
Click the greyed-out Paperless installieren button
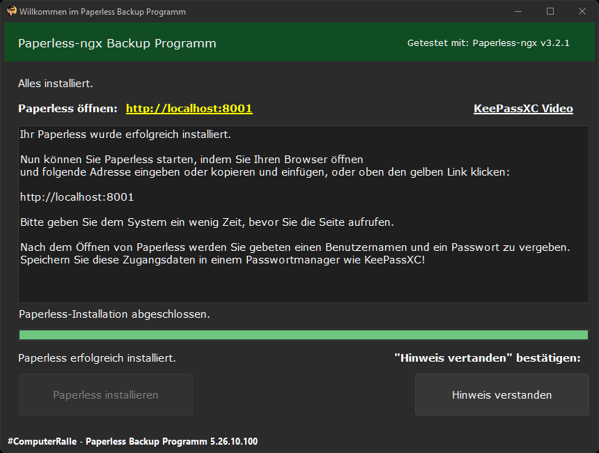[x=105, y=394]
